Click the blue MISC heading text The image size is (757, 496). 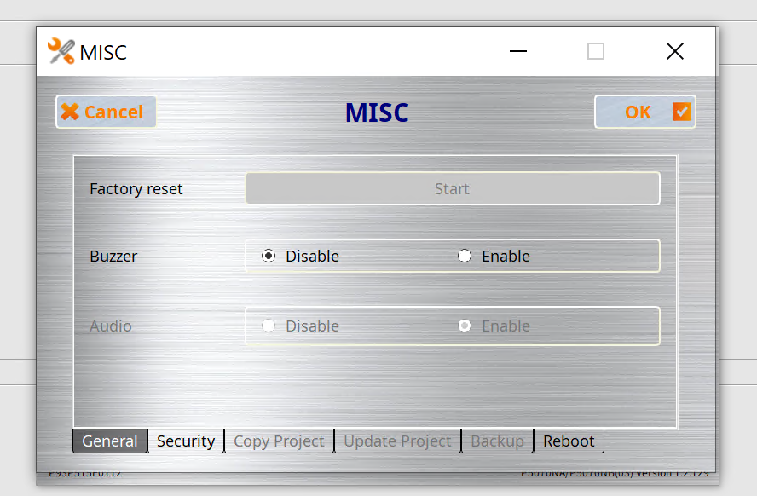click(x=377, y=112)
